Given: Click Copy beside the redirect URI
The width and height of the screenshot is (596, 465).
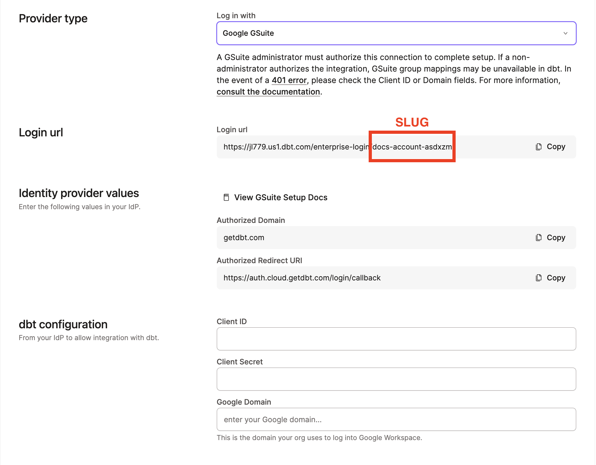Looking at the screenshot, I should click(556, 278).
